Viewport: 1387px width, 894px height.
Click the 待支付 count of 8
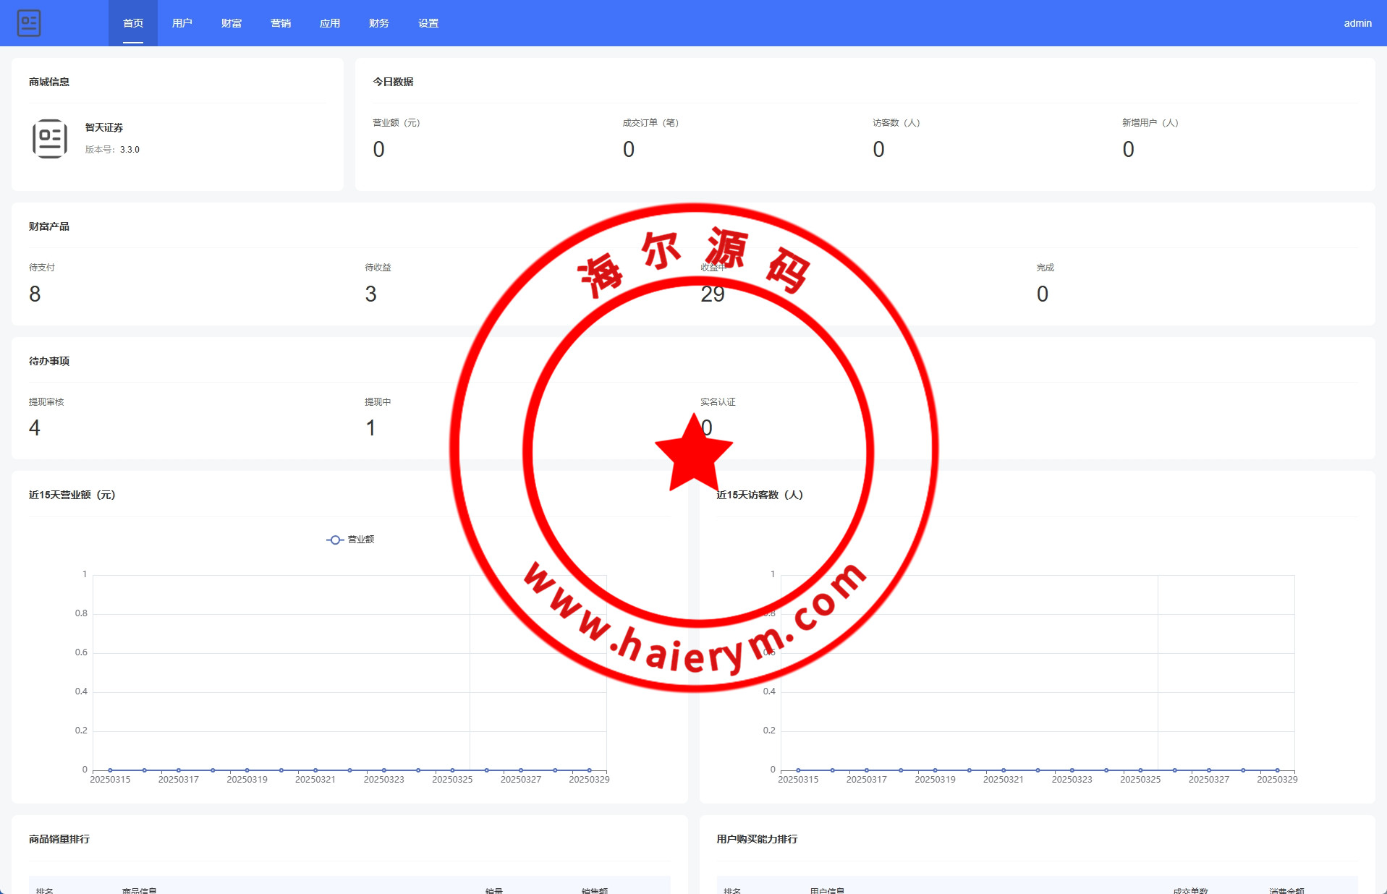pyautogui.click(x=35, y=294)
